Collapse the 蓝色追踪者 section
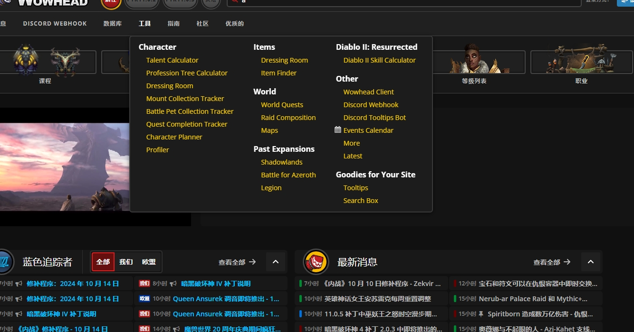This screenshot has height=332, width=634. point(276,262)
